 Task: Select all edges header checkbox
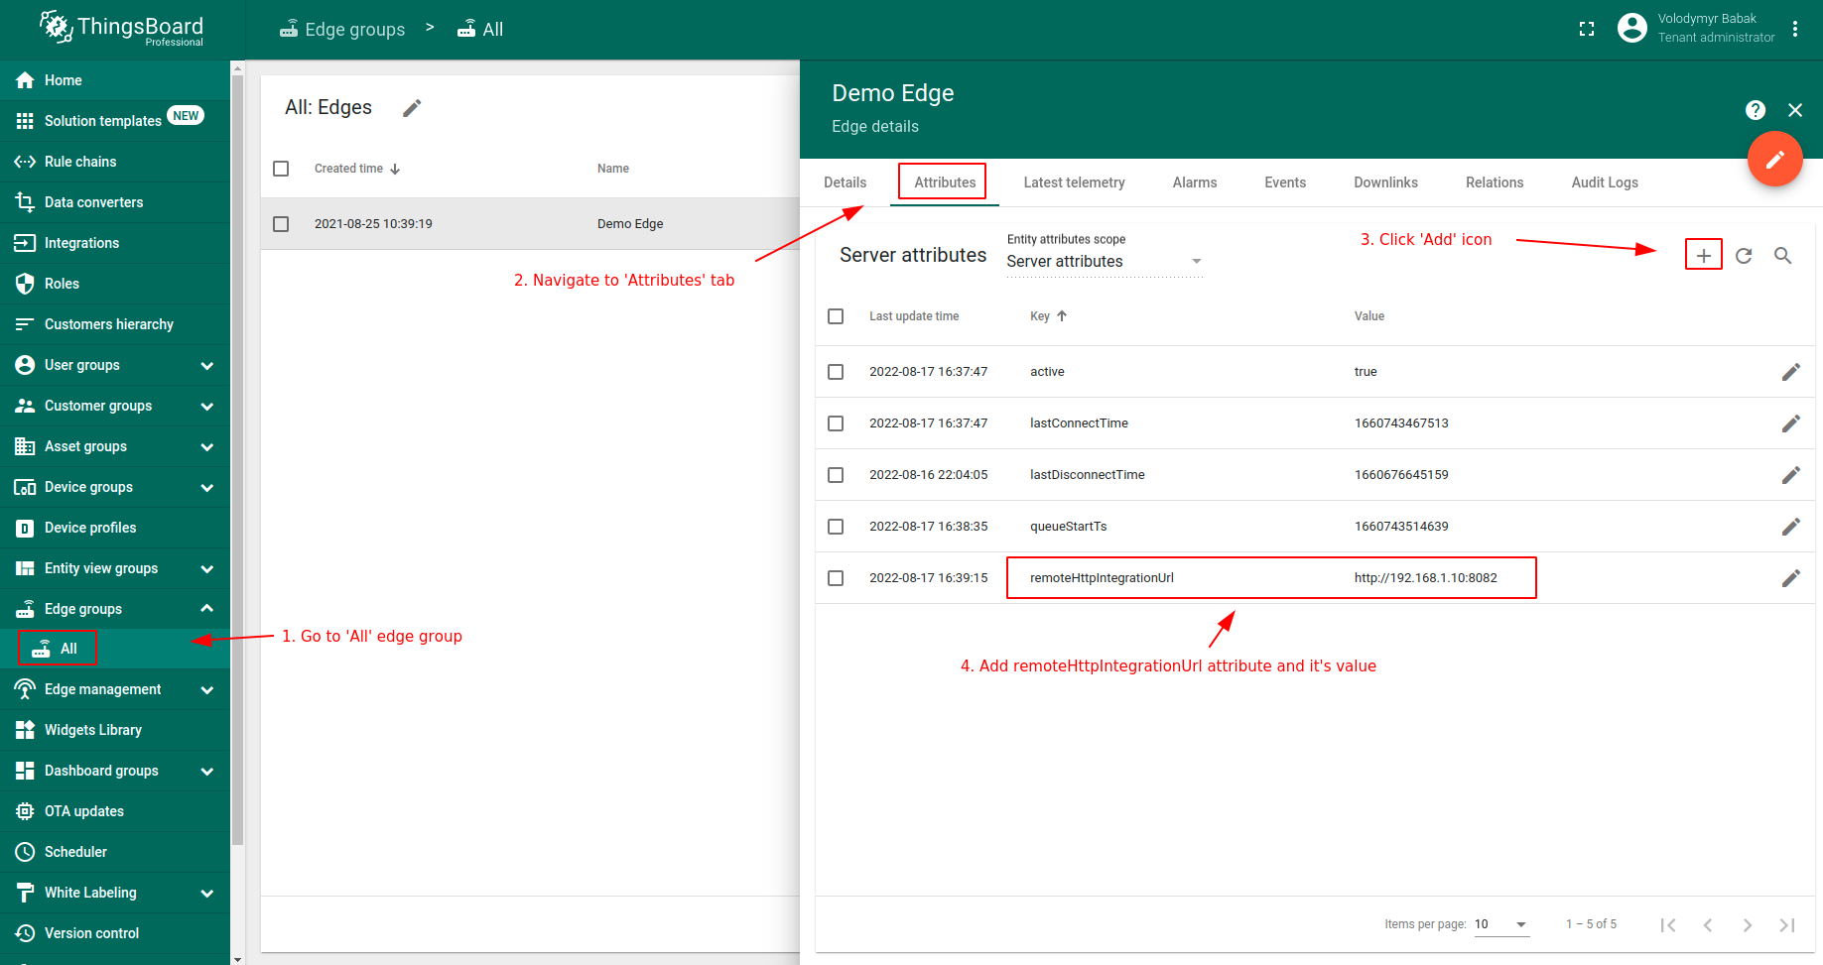[281, 169]
